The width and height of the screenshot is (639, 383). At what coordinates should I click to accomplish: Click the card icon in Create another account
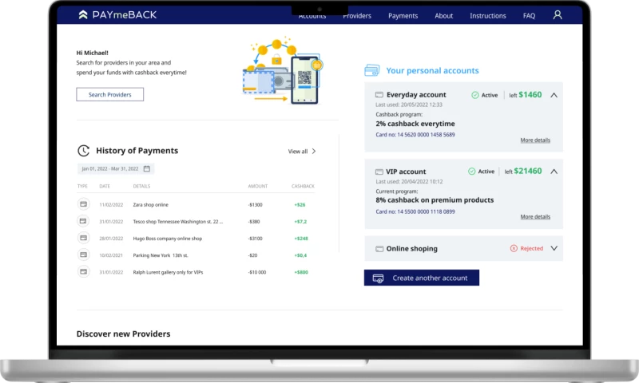(378, 278)
